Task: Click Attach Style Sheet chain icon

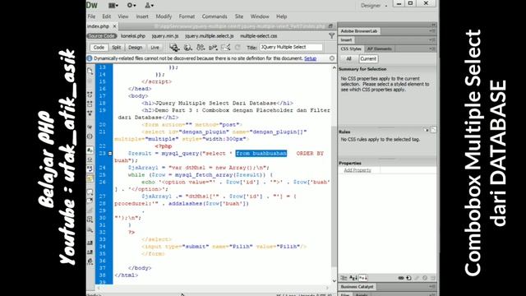Action: point(401,278)
